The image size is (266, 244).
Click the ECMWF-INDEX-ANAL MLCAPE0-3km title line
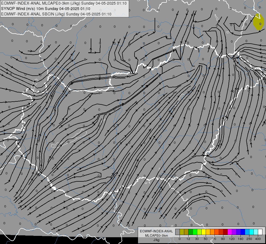coord(64,3)
